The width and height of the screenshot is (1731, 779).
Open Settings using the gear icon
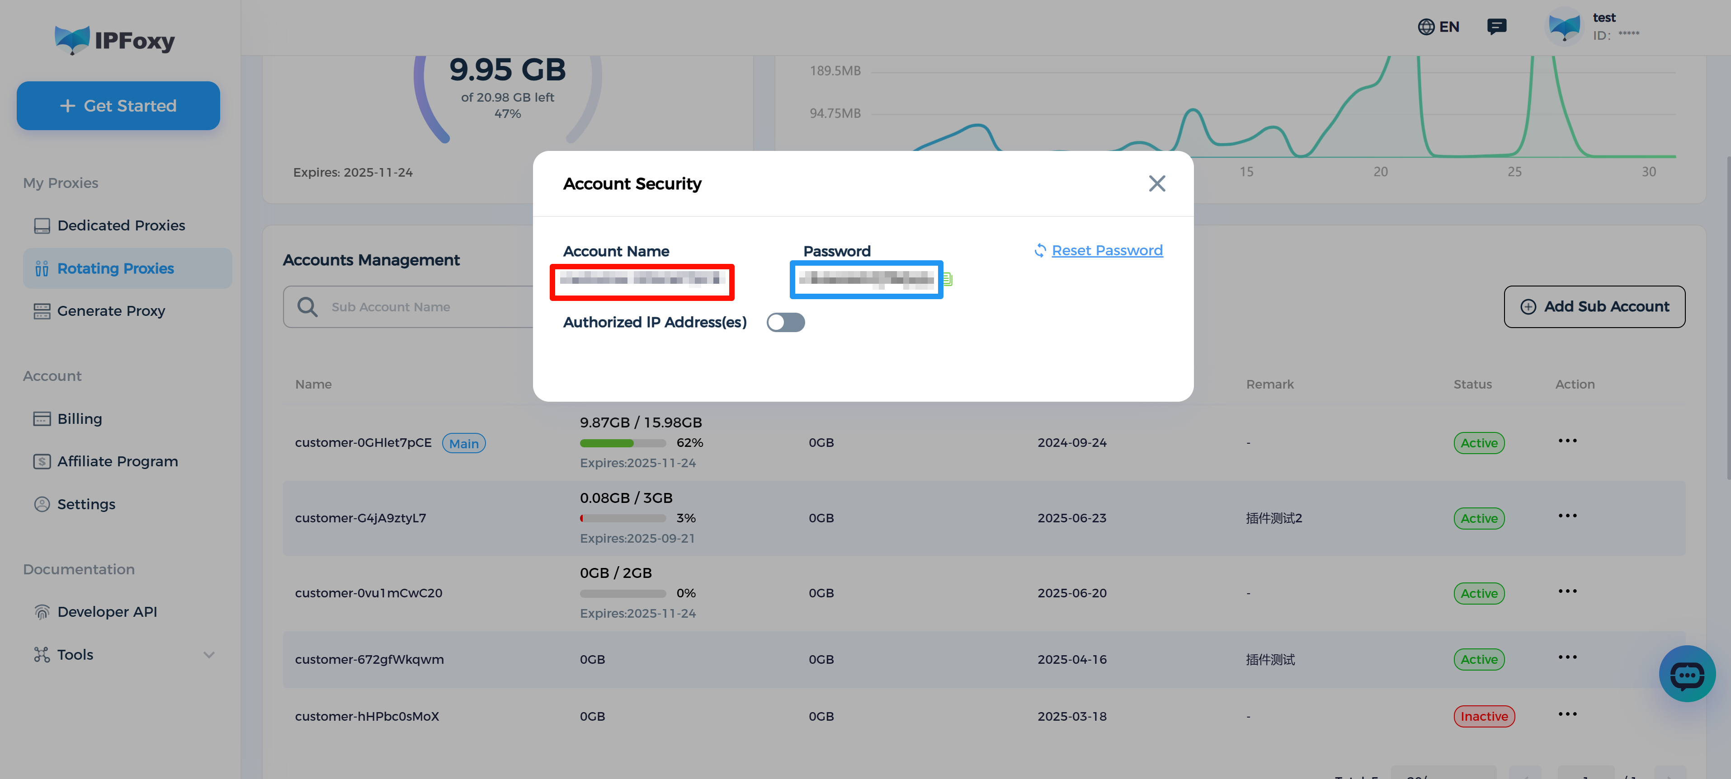click(x=42, y=504)
